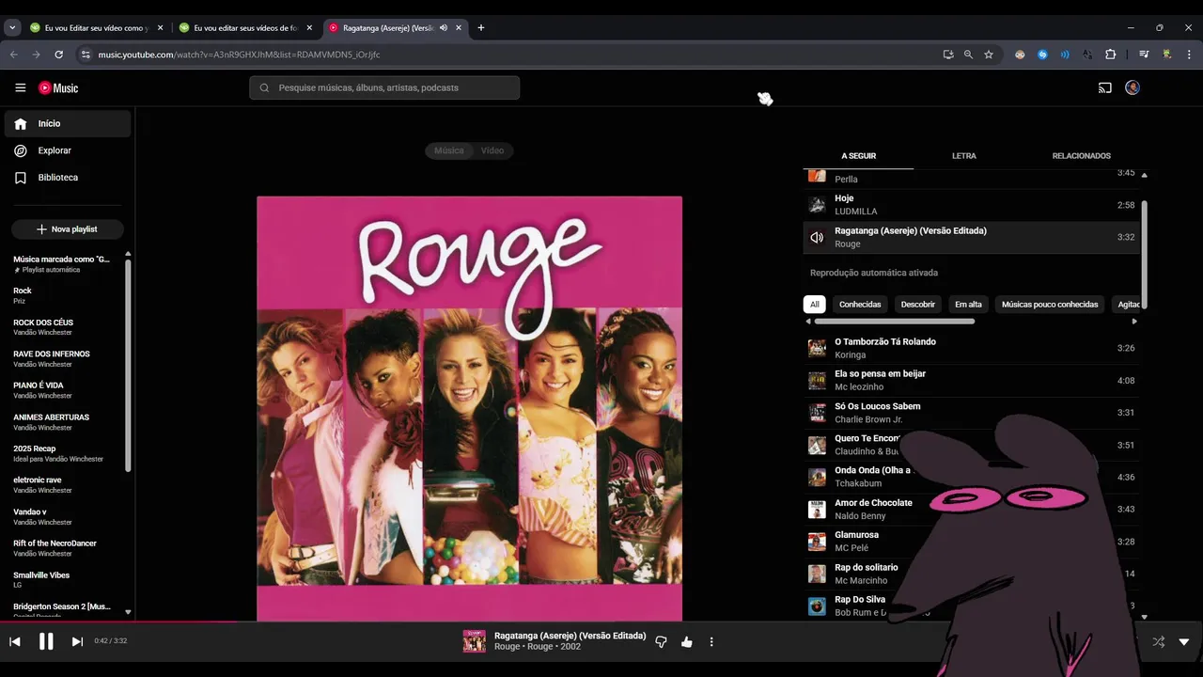Open Biblioteca in sidebar

(68, 178)
